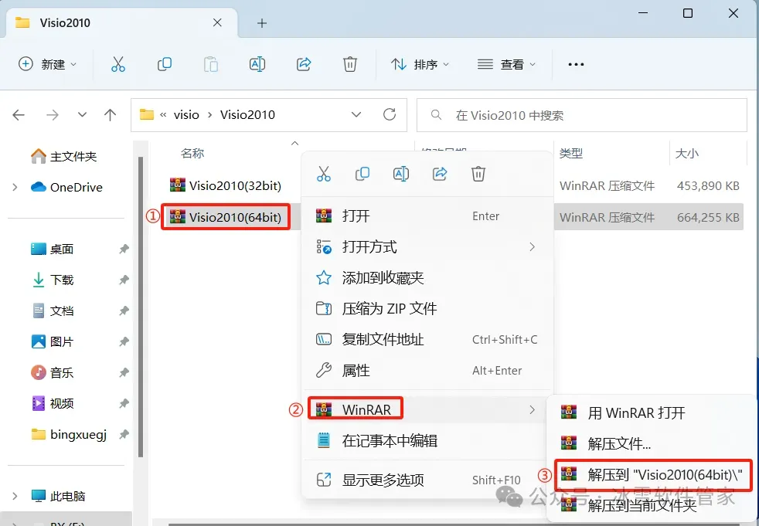Sort by the 名称 column header

(x=192, y=154)
